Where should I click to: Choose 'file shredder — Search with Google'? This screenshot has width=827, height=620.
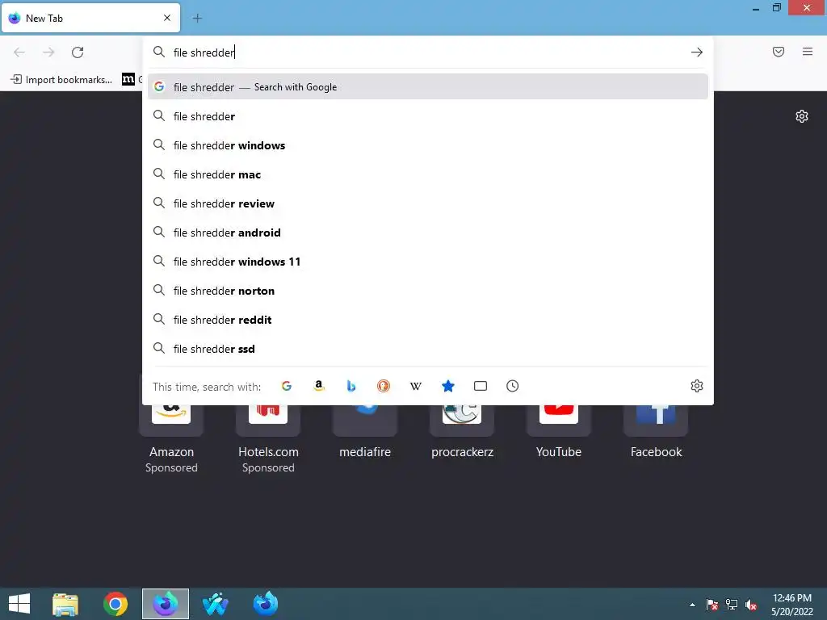click(x=428, y=87)
